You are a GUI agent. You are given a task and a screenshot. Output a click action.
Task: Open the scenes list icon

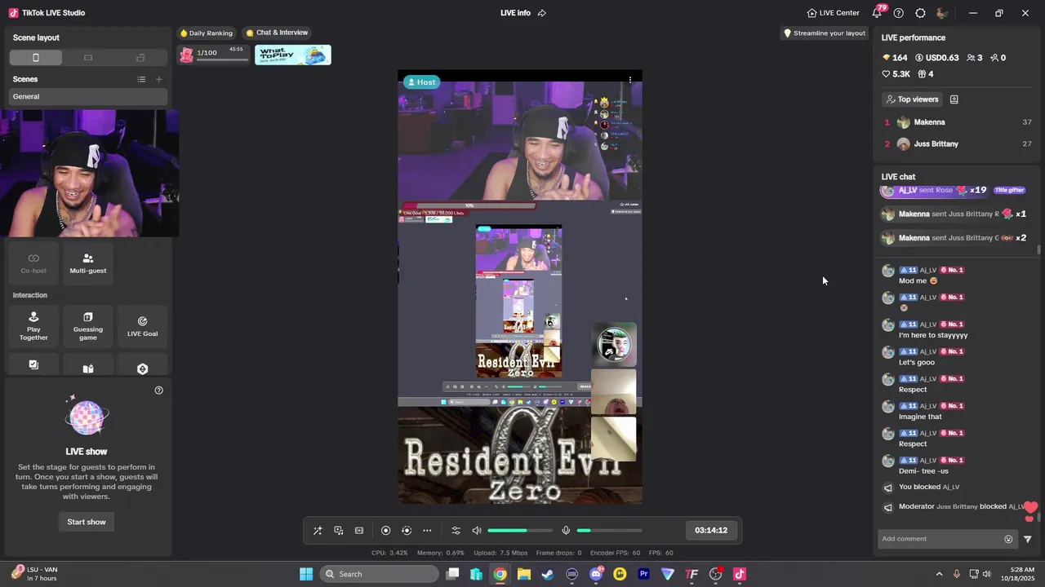[141, 79]
